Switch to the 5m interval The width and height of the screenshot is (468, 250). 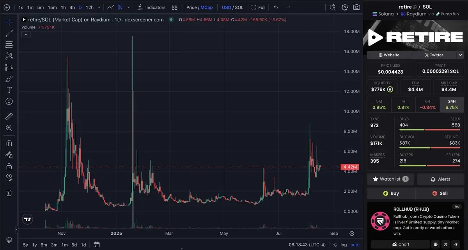tap(41, 7)
